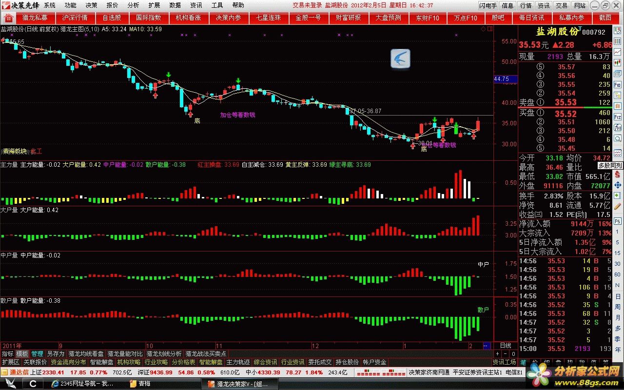Click the 截图 screenshot tab in red toolbar
The height and width of the screenshot is (390, 624).
point(605,18)
